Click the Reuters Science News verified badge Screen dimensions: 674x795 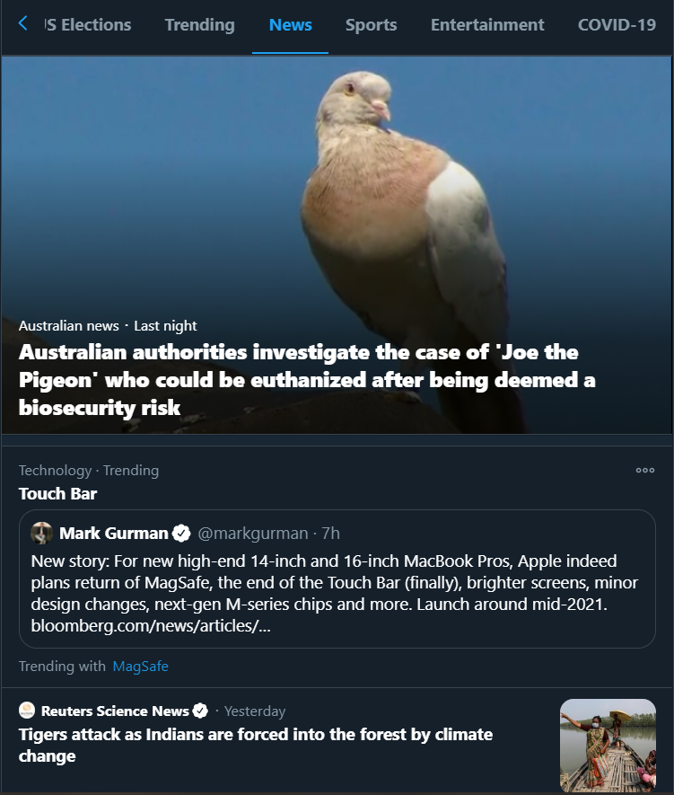point(200,711)
